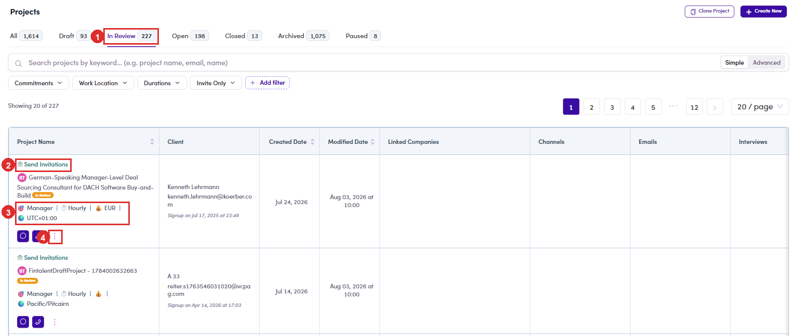
Task: Open the Archived tab
Action: tap(303, 36)
